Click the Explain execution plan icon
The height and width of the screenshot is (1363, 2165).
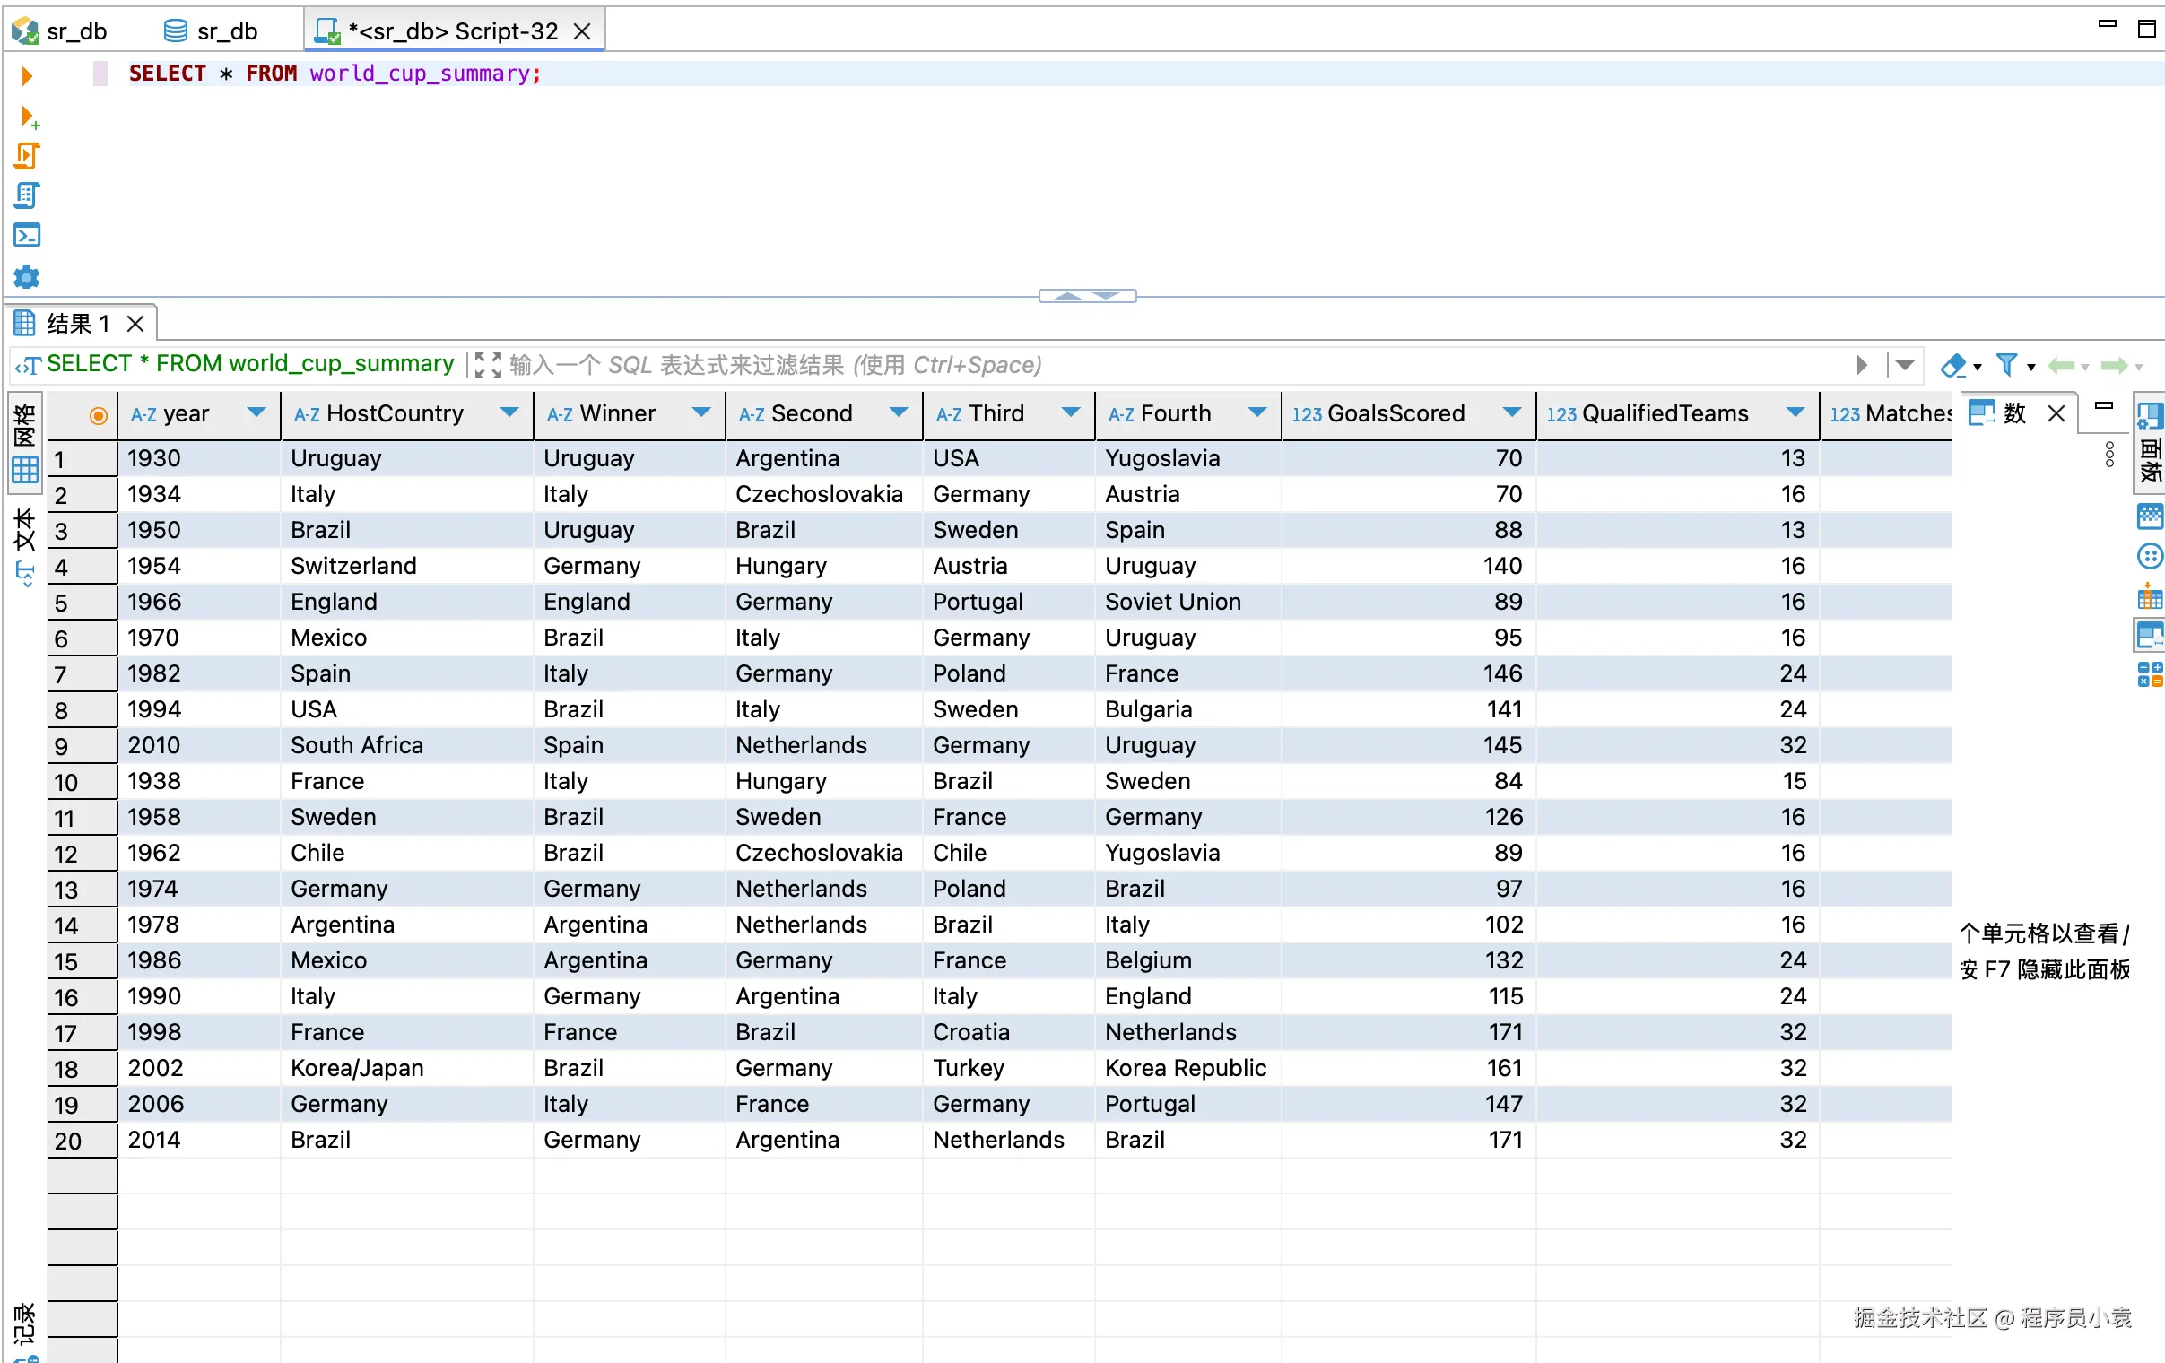tap(27, 196)
